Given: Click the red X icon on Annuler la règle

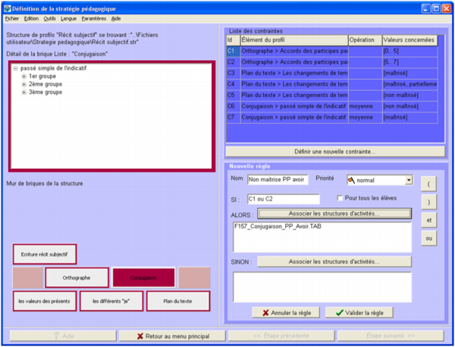Looking at the screenshot, I should 264,312.
